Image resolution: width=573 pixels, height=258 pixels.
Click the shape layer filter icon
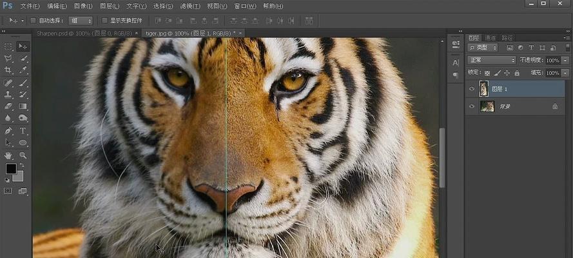pos(542,48)
